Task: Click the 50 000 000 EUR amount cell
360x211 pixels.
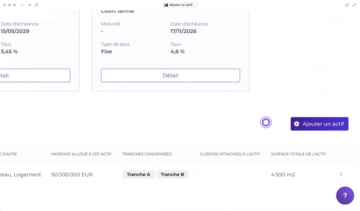Action: pyautogui.click(x=72, y=175)
